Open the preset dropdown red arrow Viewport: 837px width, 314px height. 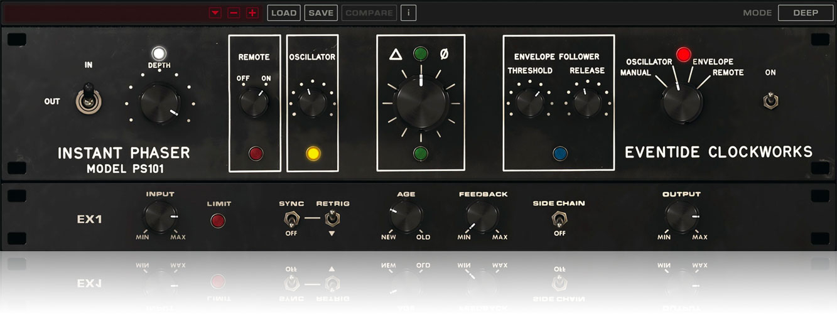pyautogui.click(x=216, y=13)
